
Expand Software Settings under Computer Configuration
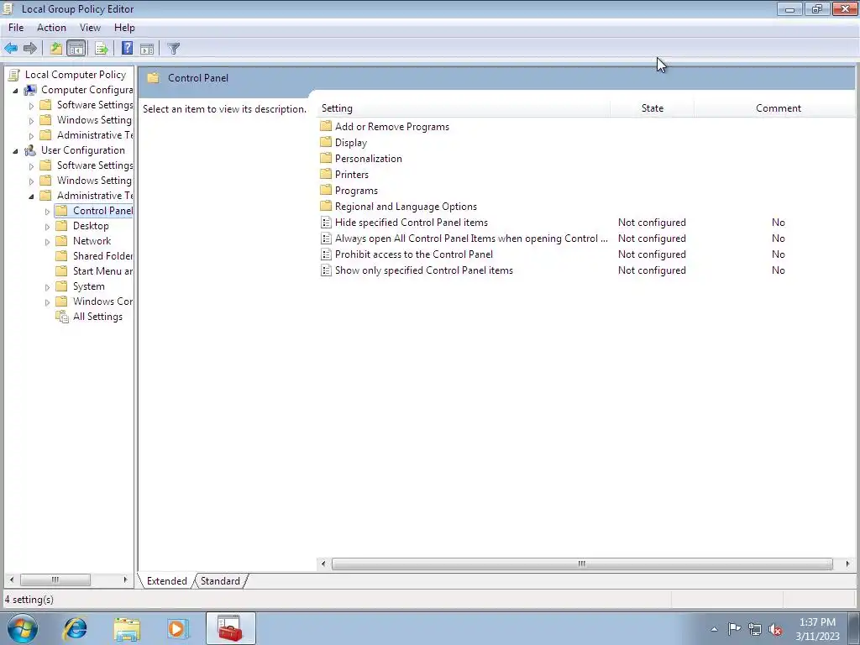coord(31,105)
